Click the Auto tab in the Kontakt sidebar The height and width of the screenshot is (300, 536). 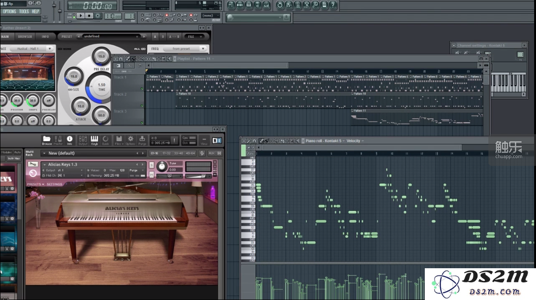coord(17,152)
